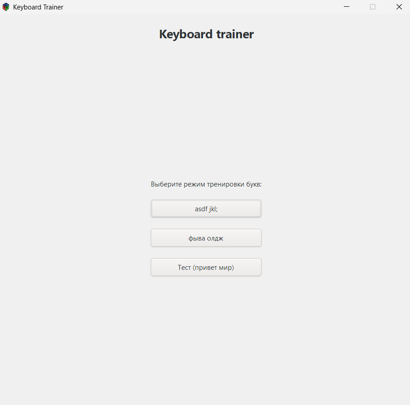Activate the Cyrillic letters practice button

[206, 238]
